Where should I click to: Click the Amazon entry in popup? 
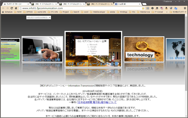(92, 51)
